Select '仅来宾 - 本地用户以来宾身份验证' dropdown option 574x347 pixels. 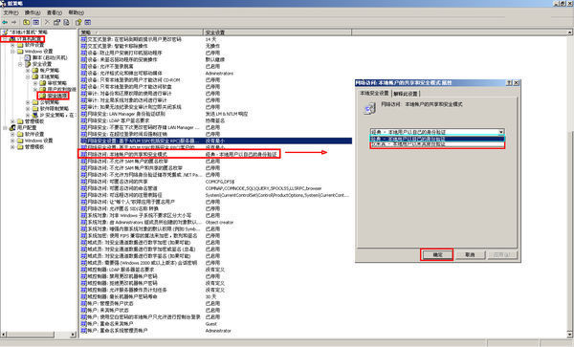click(x=437, y=144)
